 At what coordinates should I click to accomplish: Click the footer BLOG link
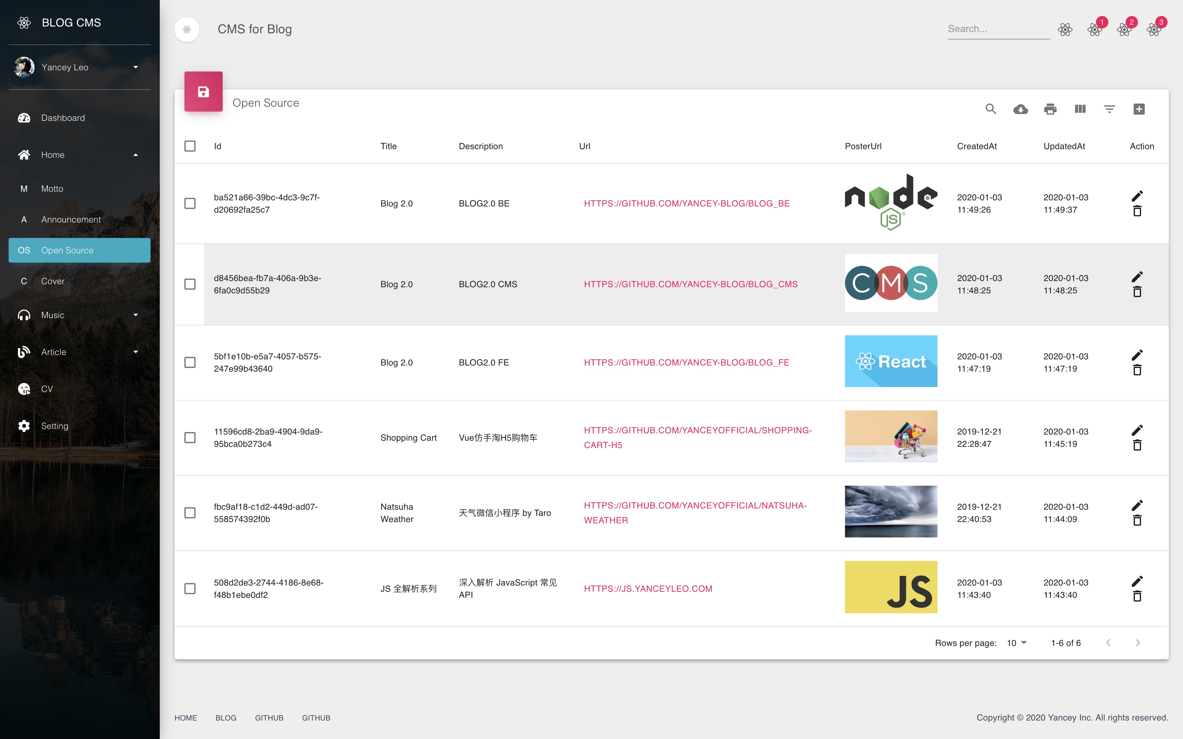(225, 717)
